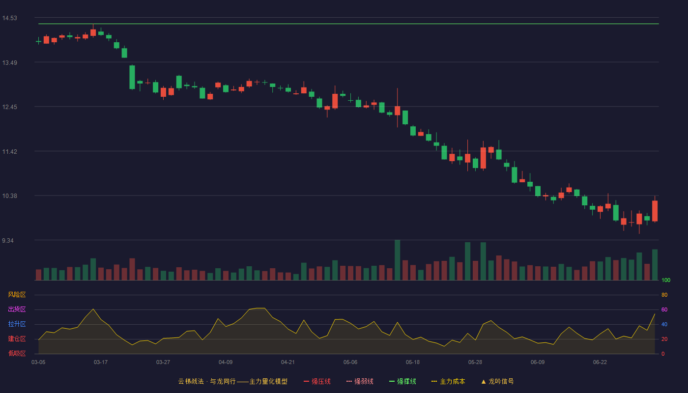This screenshot has width=688, height=393.
Task: Toggle the 强弱线 legend series
Action: [360, 381]
